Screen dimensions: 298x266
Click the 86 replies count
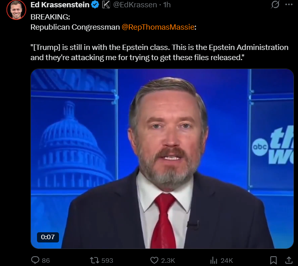pos(46,260)
